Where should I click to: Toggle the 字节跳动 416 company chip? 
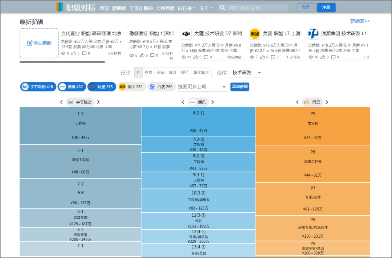pyautogui.click(x=38, y=87)
